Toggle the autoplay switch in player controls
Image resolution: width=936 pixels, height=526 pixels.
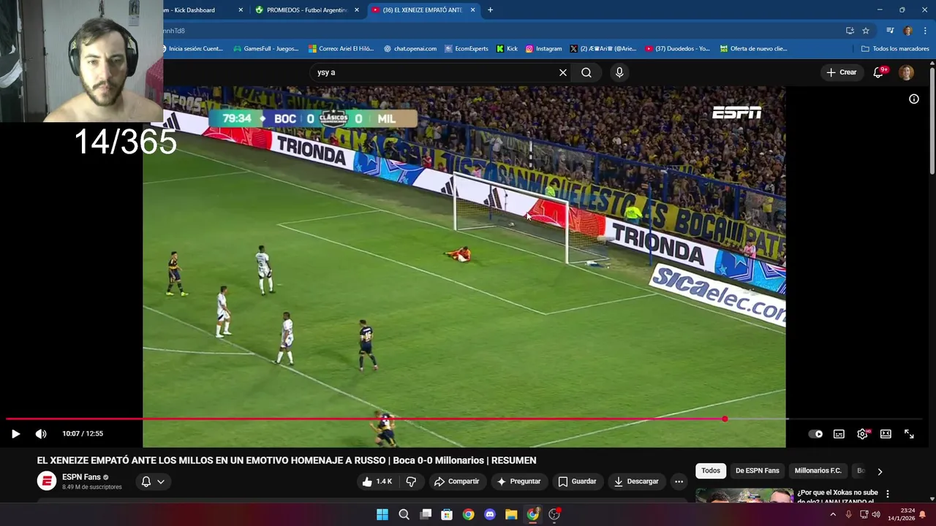[x=815, y=434]
